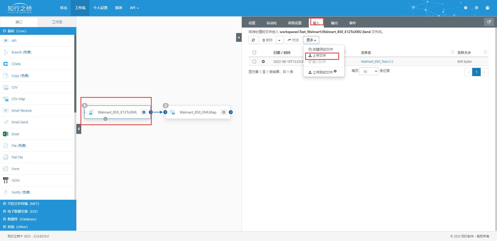
Task: Click the gear icon on Walmart_850_XMLMap connector
Action: (224, 112)
